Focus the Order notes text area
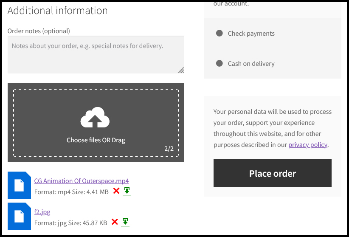349x237 pixels. click(96, 54)
